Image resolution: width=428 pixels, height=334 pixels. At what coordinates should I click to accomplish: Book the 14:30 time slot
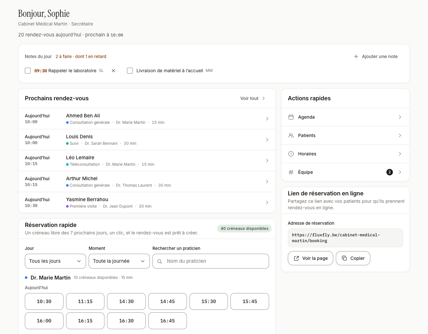click(126, 301)
